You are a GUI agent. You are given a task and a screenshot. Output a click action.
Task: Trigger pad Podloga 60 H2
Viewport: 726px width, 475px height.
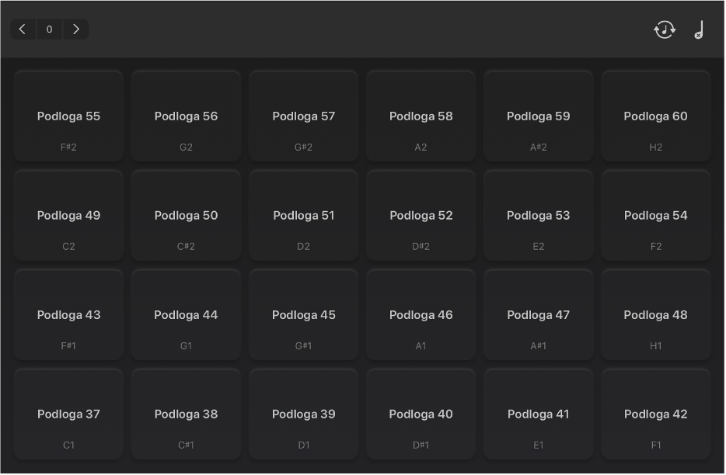(x=657, y=116)
